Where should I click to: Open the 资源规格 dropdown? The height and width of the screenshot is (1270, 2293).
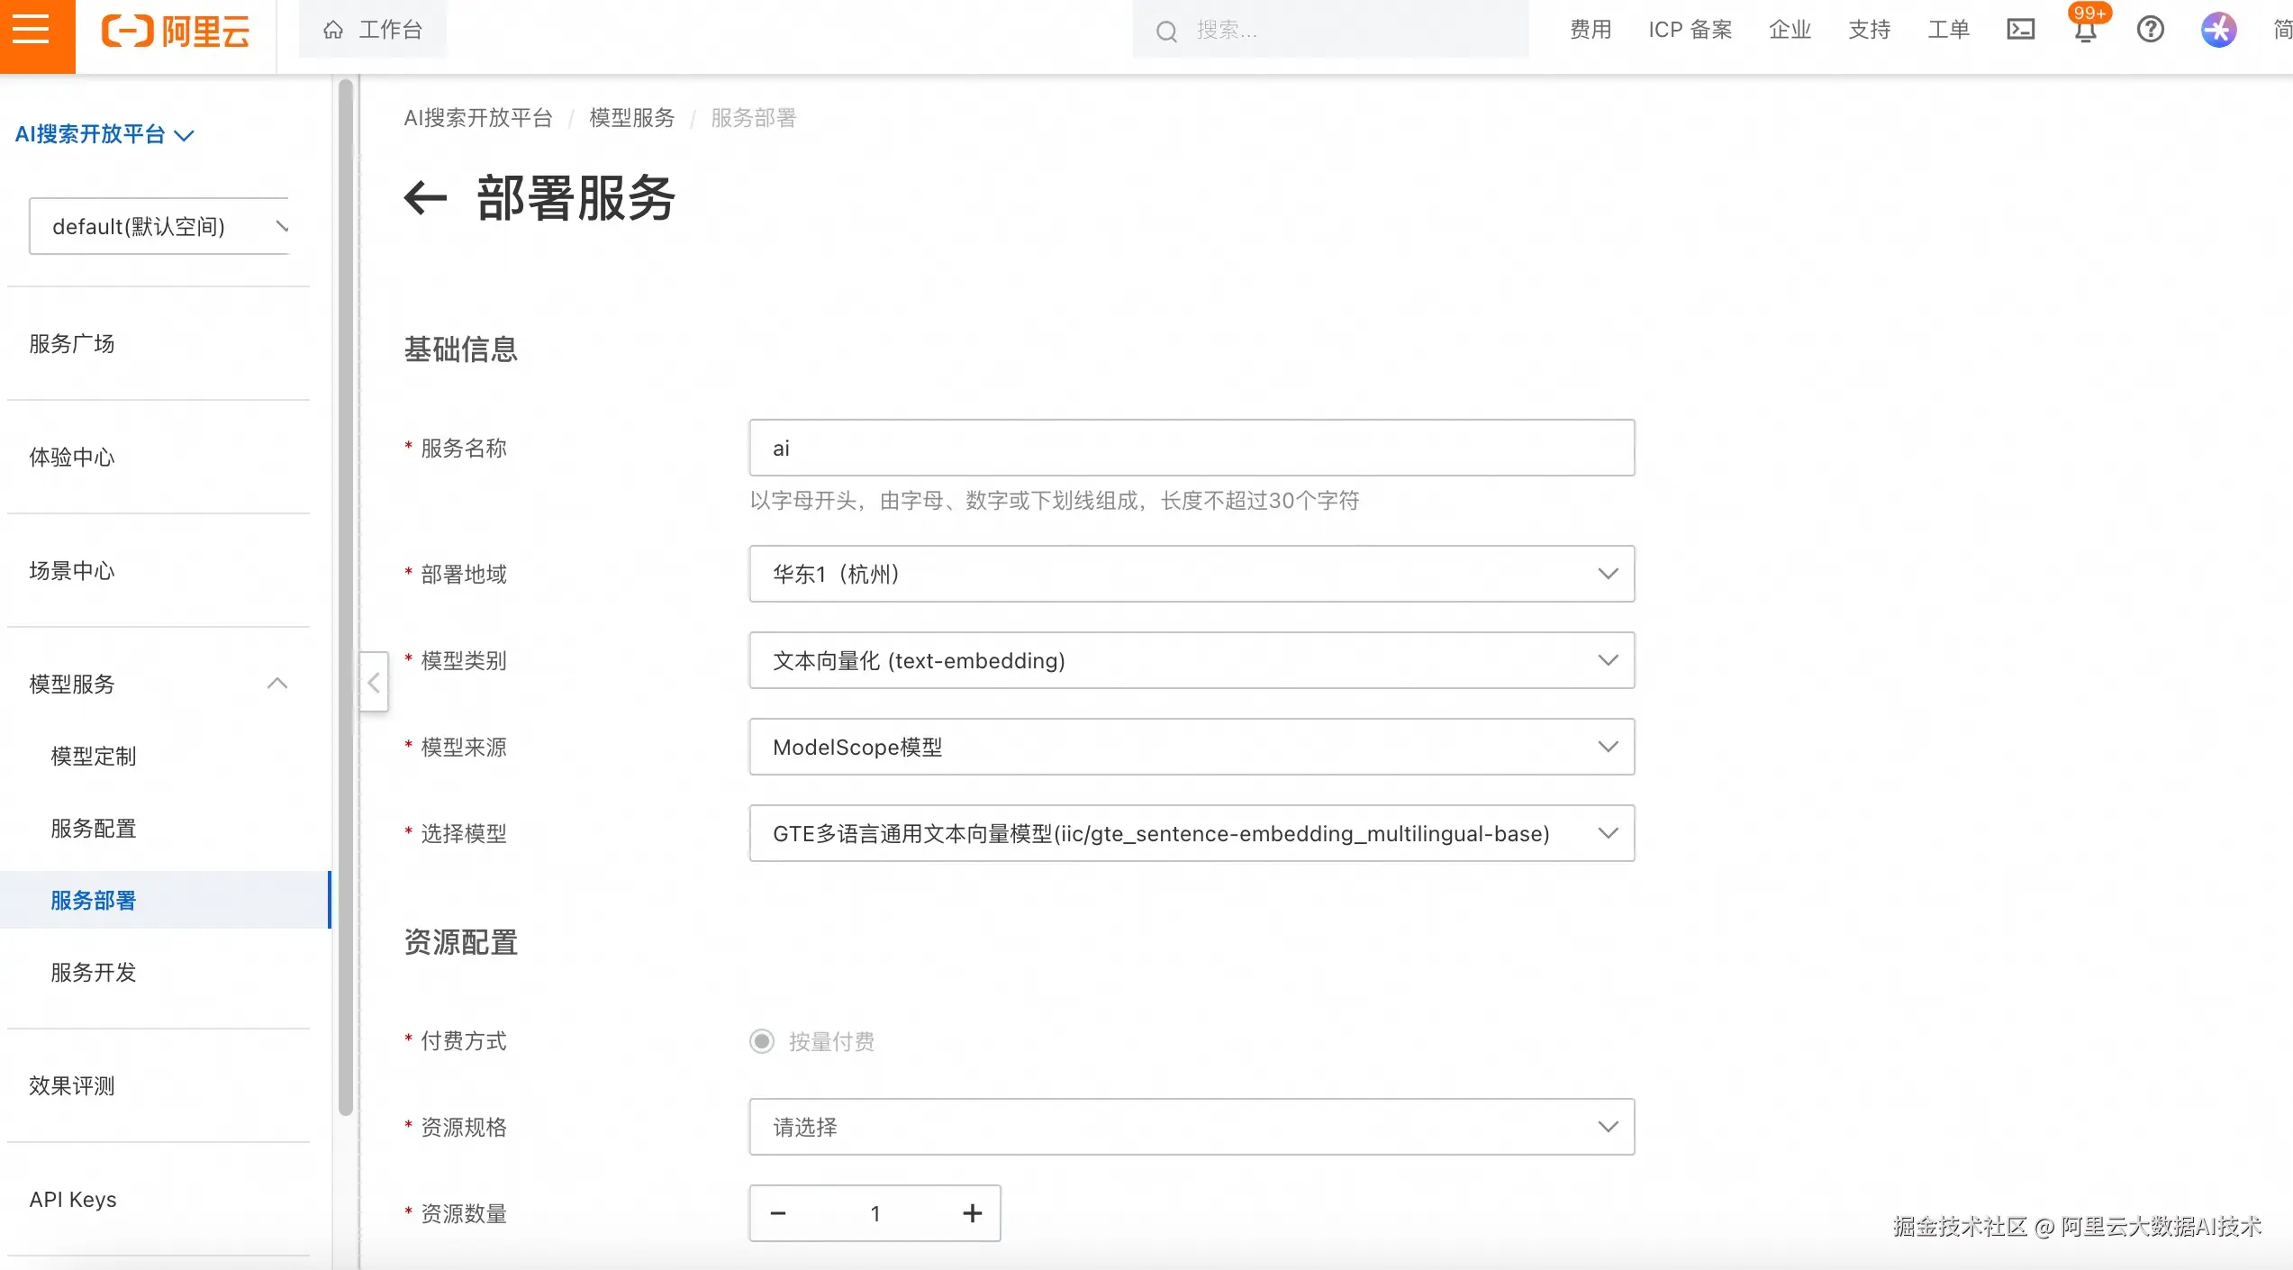pyautogui.click(x=1191, y=1127)
